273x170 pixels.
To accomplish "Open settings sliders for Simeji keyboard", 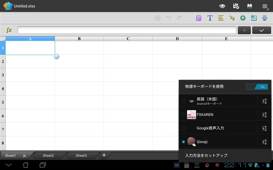I will pos(264,142).
